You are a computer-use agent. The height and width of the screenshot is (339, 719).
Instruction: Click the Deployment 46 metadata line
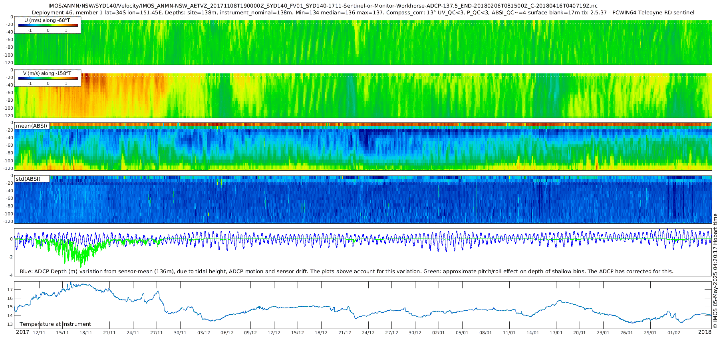(363, 12)
